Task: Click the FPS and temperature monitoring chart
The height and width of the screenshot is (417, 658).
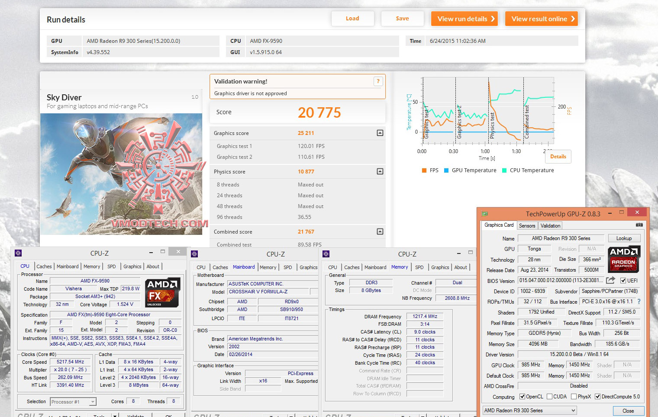Action: (x=488, y=111)
